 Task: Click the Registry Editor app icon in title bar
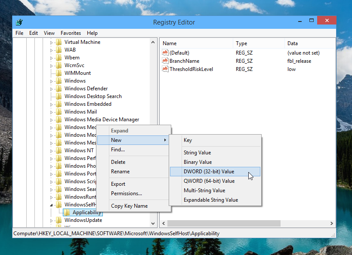tap(19, 22)
